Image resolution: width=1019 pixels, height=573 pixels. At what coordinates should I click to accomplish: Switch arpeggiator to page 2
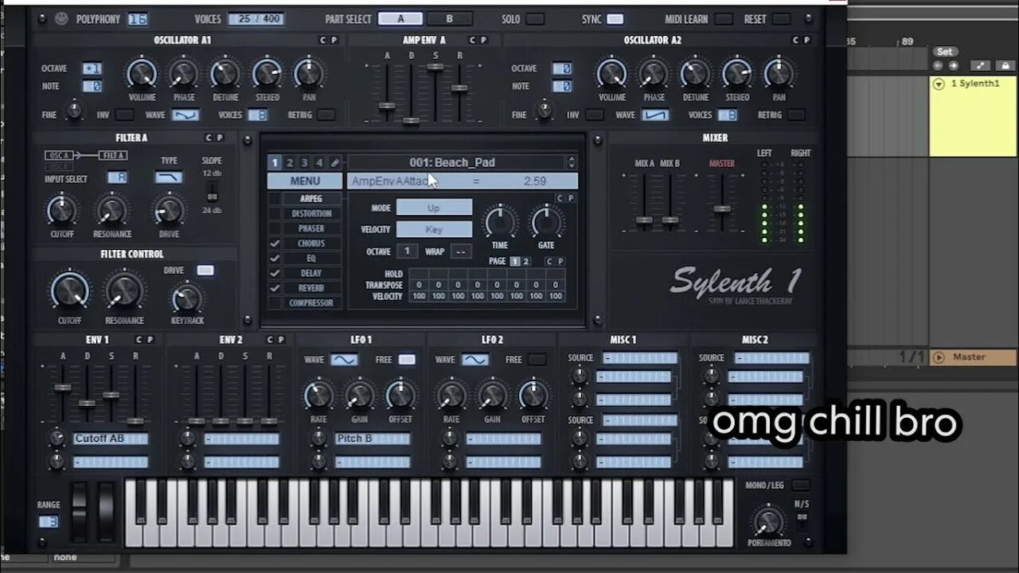(526, 261)
